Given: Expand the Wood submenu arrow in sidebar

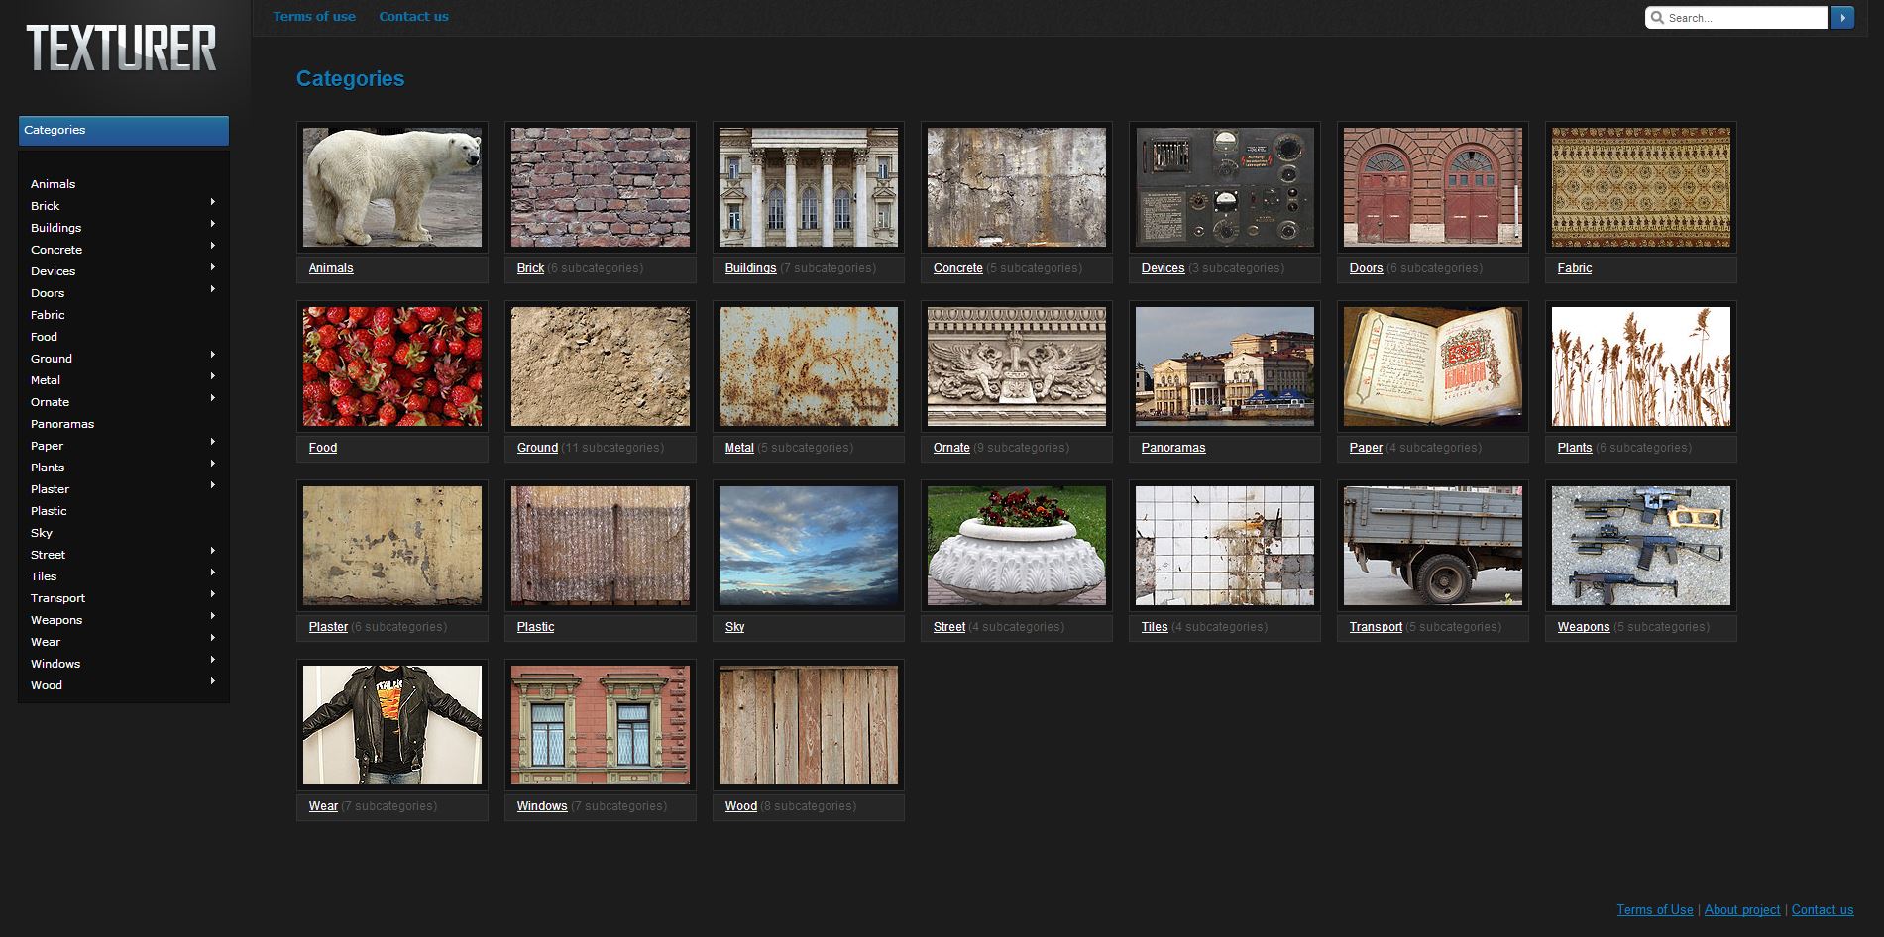Looking at the screenshot, I should (x=213, y=681).
